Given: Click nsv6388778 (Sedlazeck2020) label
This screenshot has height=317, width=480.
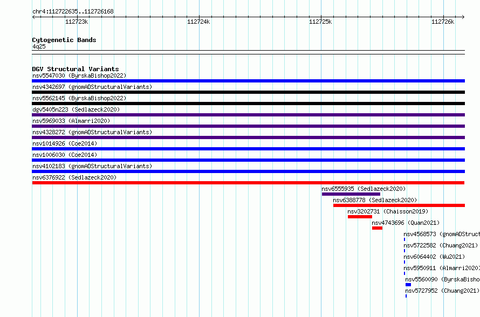Looking at the screenshot, I should pos(375,200).
